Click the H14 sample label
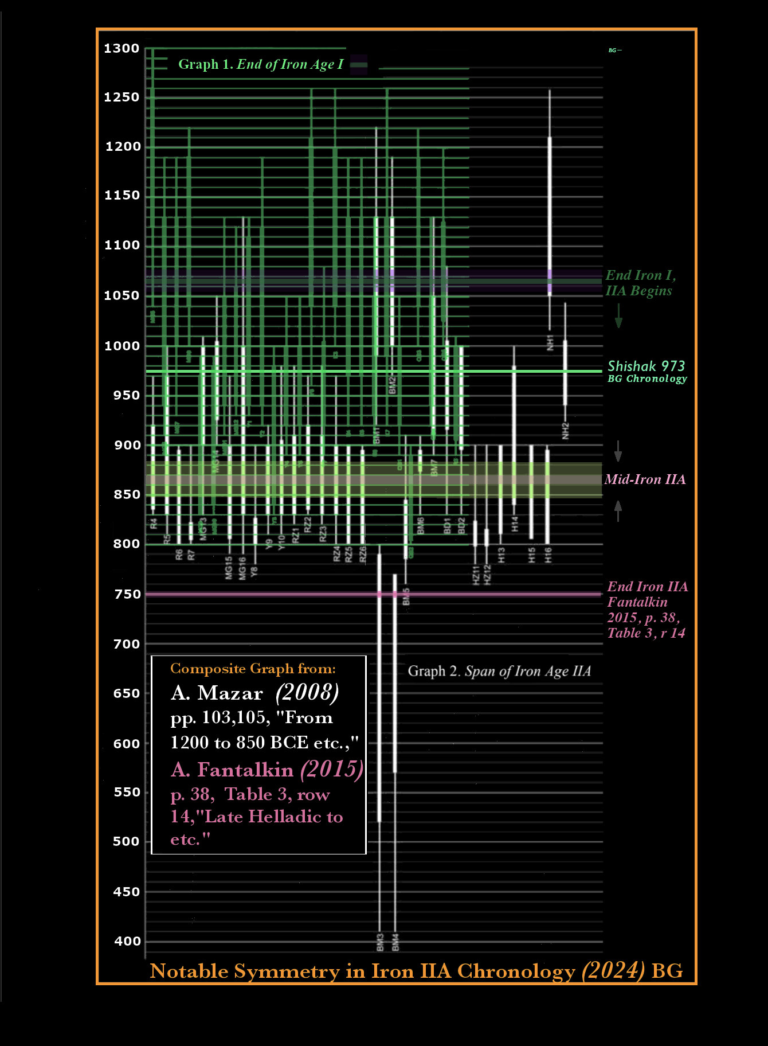768x1046 pixels. [515, 524]
